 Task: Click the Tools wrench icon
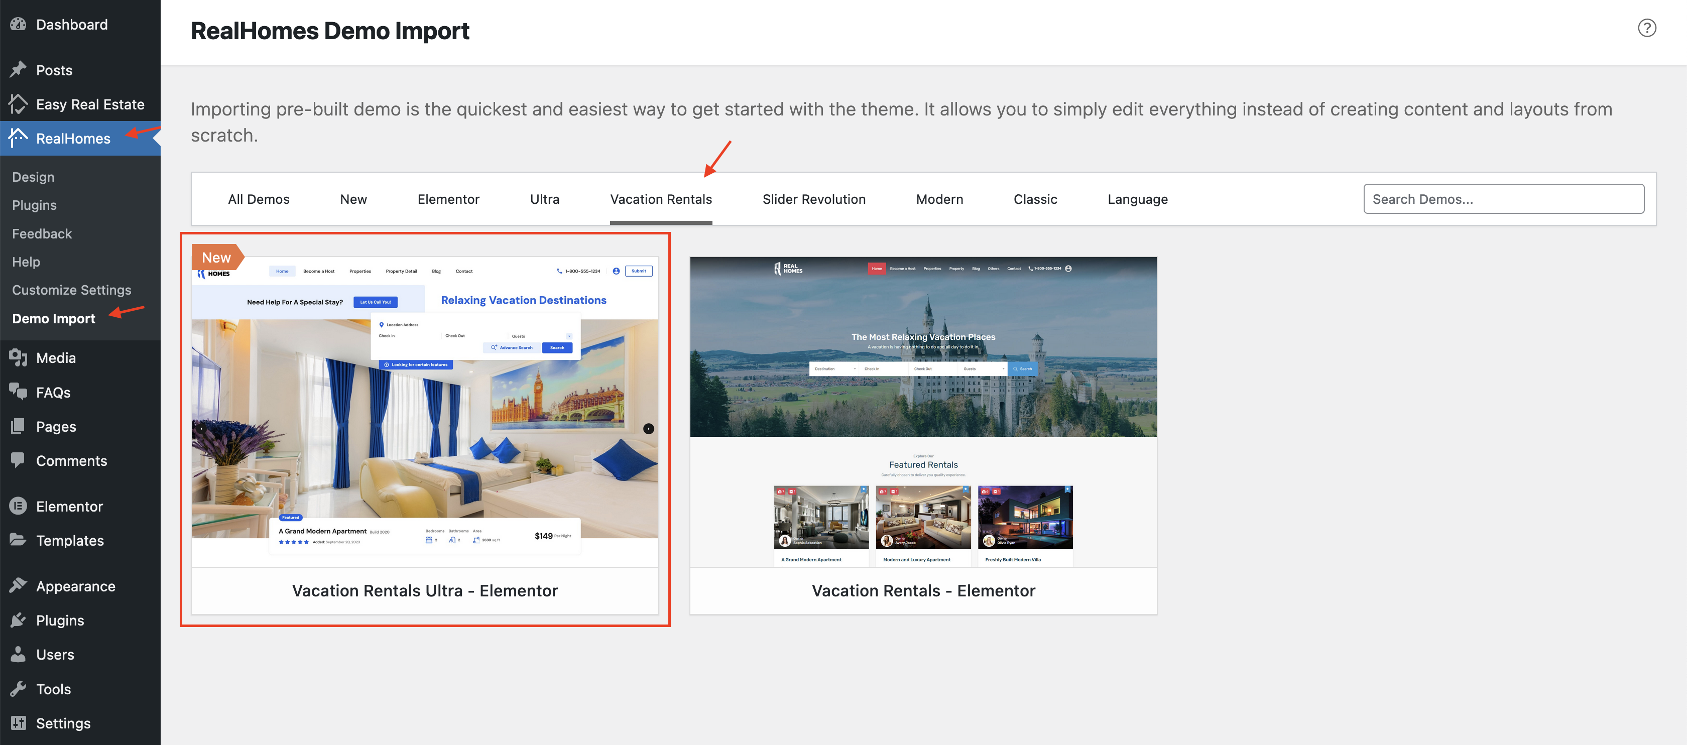point(19,688)
